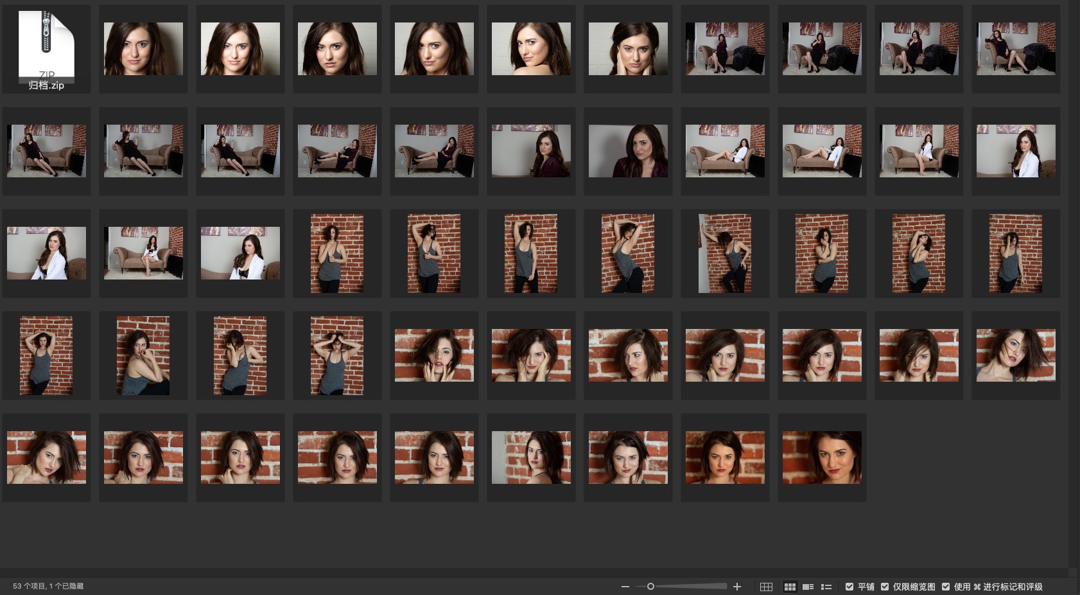Screen dimensions: 1080x595
Task: Disable 使用 ⌘ 进行标记和评级 option
Action: click(x=946, y=587)
